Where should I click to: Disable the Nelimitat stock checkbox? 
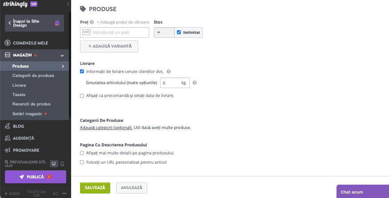coord(179,32)
